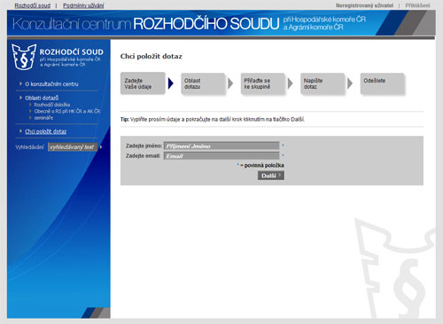This screenshot has width=443, height=324.
Task: Click the search arrow next to vyhledávaný text
Action: 101,146
